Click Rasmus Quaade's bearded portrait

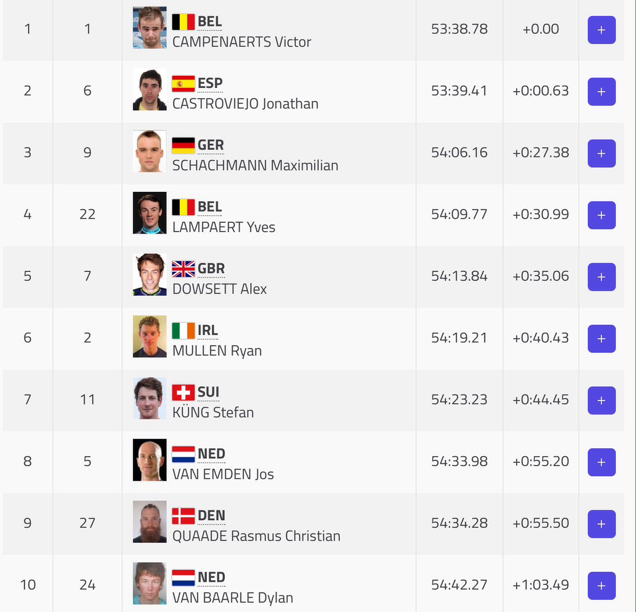coord(149,522)
